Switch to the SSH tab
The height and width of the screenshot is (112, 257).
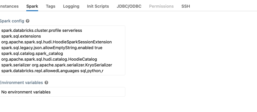pyautogui.click(x=185, y=6)
